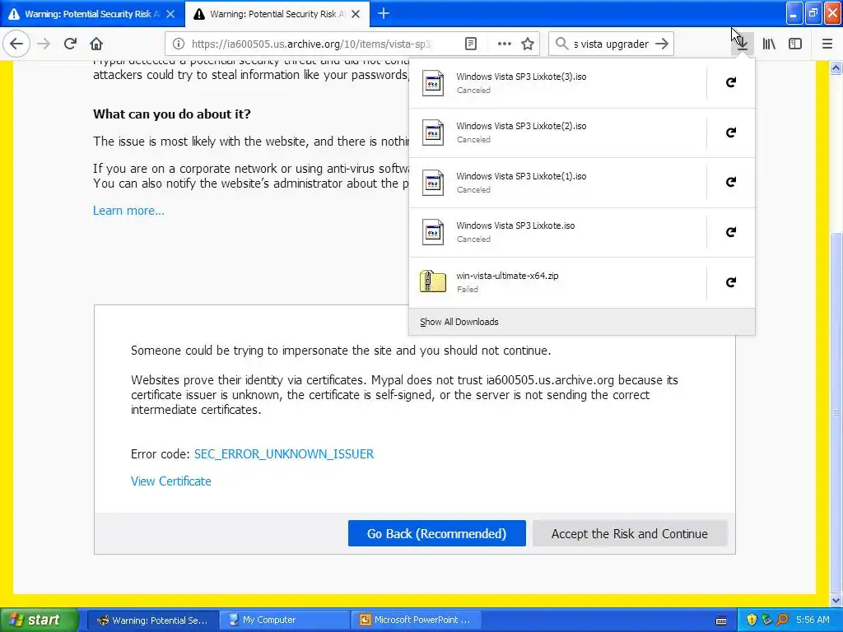
Task: Toggle the downloads panel toolbar button
Action: point(742,44)
